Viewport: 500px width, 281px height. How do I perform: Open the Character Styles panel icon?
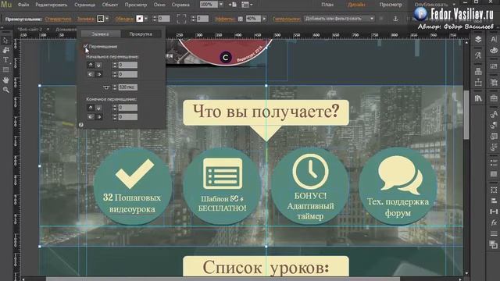click(494, 114)
